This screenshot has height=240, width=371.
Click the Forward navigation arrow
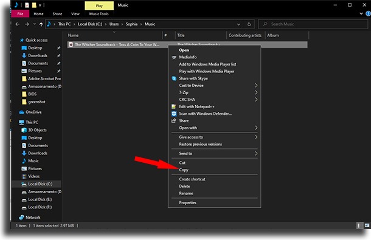pyautogui.click(x=27, y=24)
